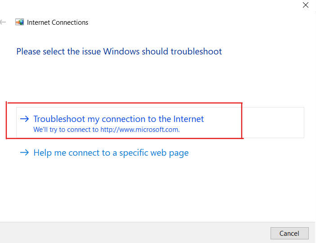Screen dimensions: 316x243
Task: Click the Internet Connections title text
Action: point(58,22)
